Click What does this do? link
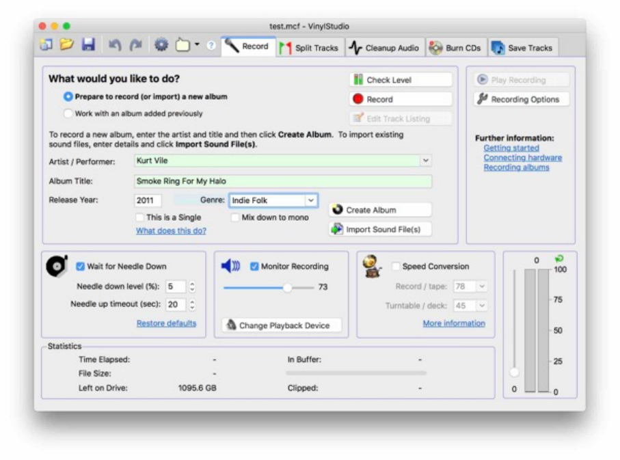The image size is (620, 460). click(x=171, y=230)
